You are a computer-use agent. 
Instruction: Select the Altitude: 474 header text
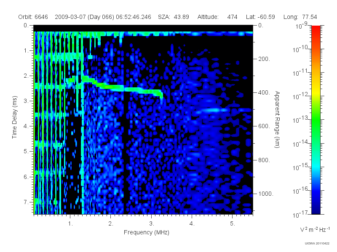(217, 17)
